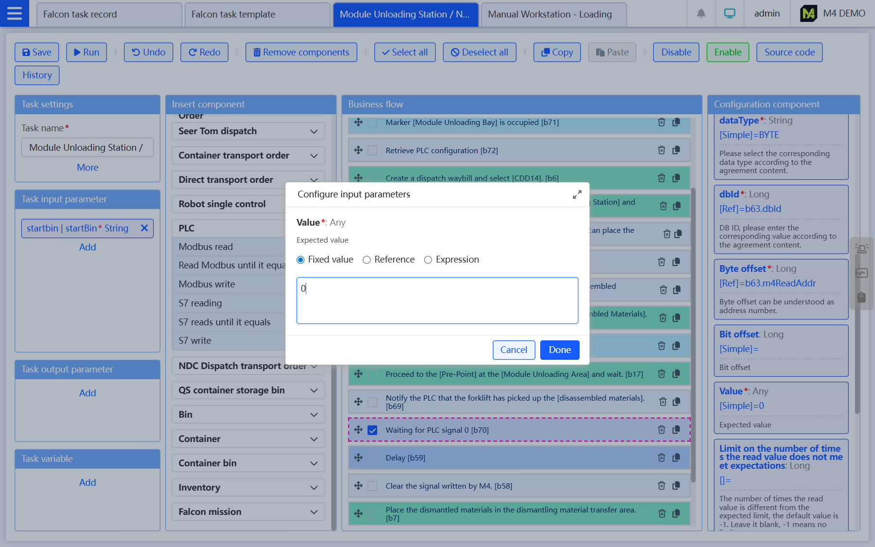This screenshot has height=547, width=875.
Task: Remove the startbin input parameter
Action: point(144,228)
